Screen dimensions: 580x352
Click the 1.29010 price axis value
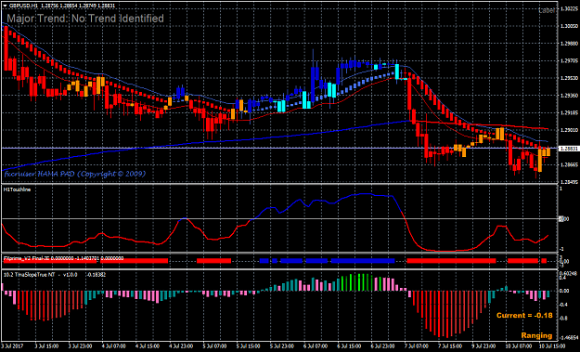click(x=569, y=130)
